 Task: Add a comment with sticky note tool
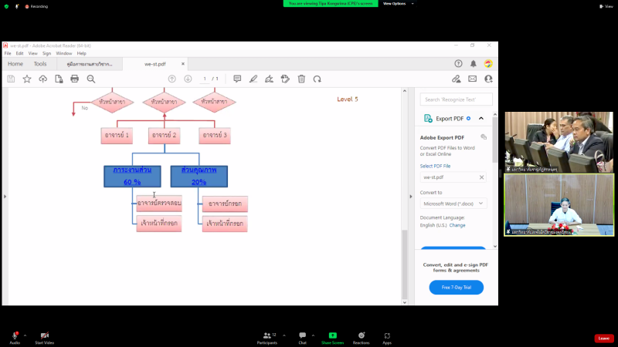pos(237,79)
